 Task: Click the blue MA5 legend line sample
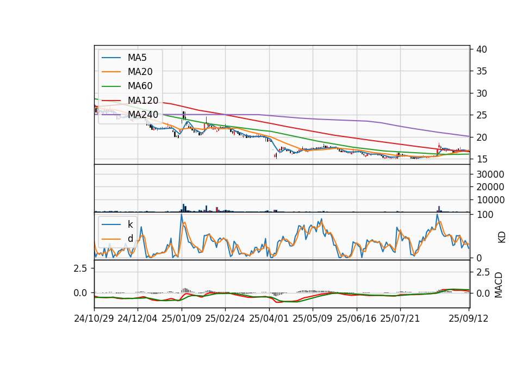coord(111,58)
